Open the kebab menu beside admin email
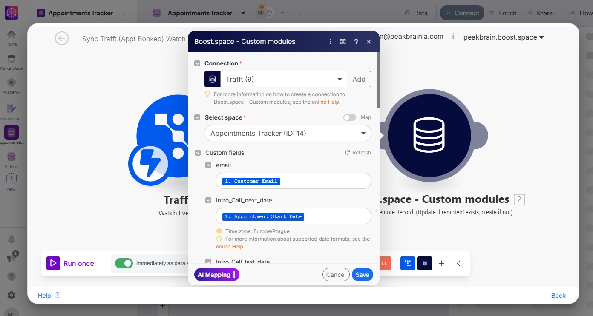 (453, 37)
